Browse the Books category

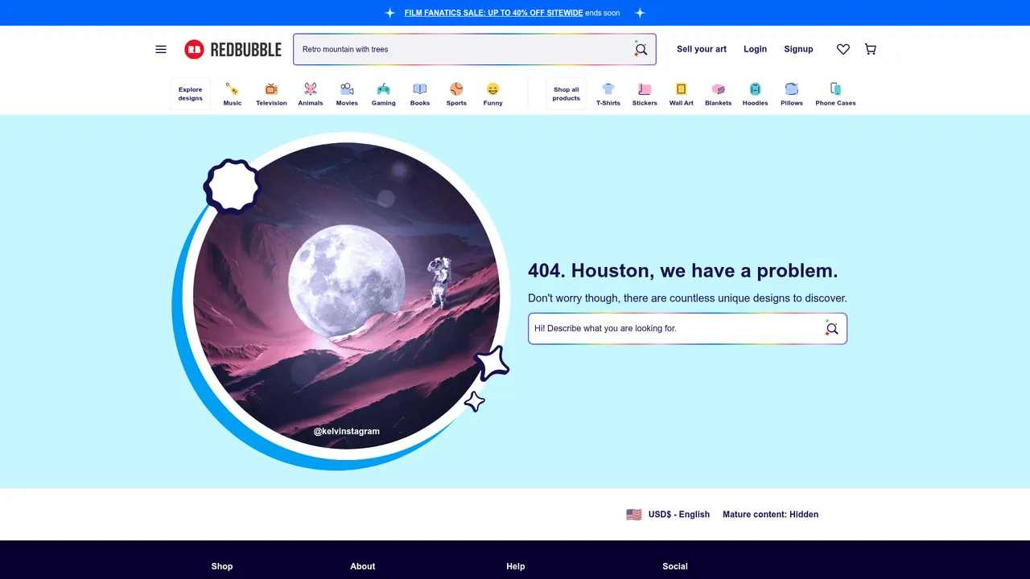coord(420,94)
